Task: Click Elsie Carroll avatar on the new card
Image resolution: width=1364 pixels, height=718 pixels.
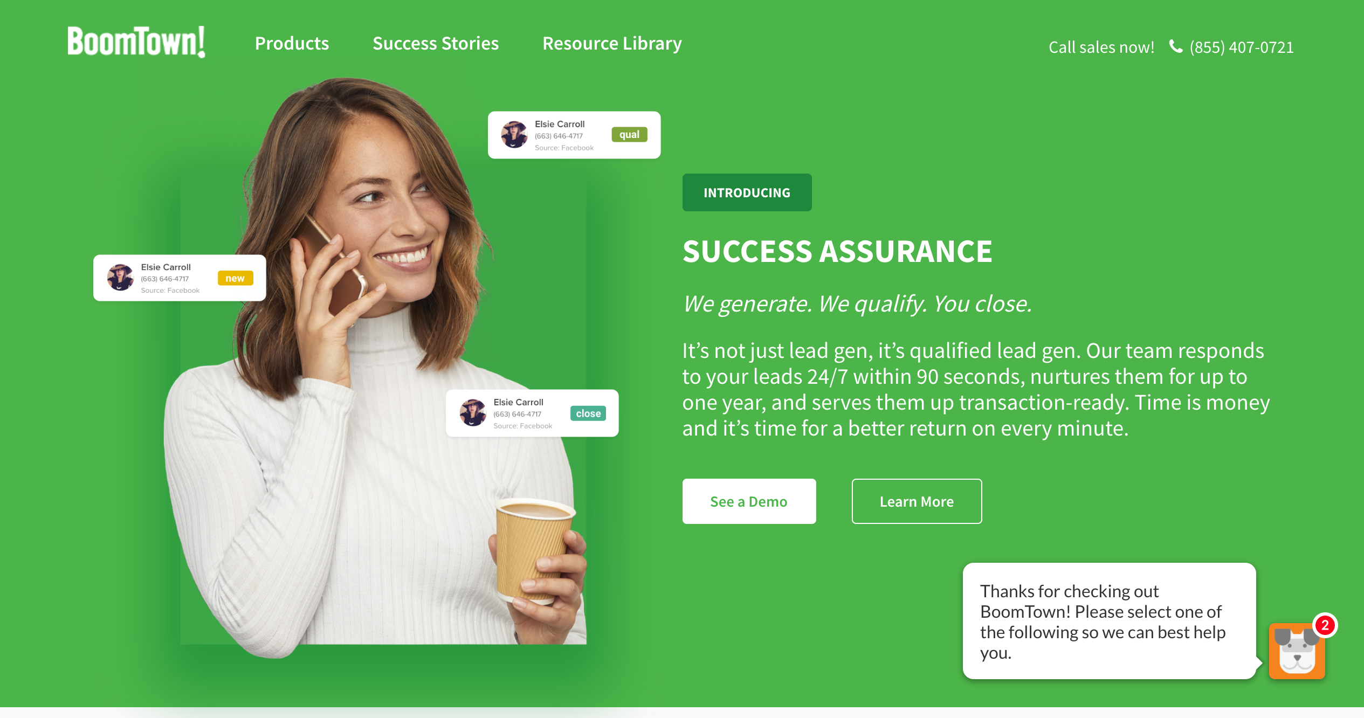Action: pos(120,278)
